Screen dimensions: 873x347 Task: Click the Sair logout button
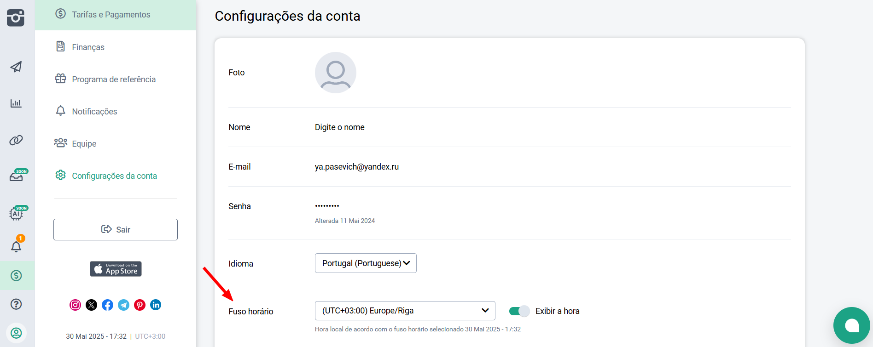[x=116, y=229]
